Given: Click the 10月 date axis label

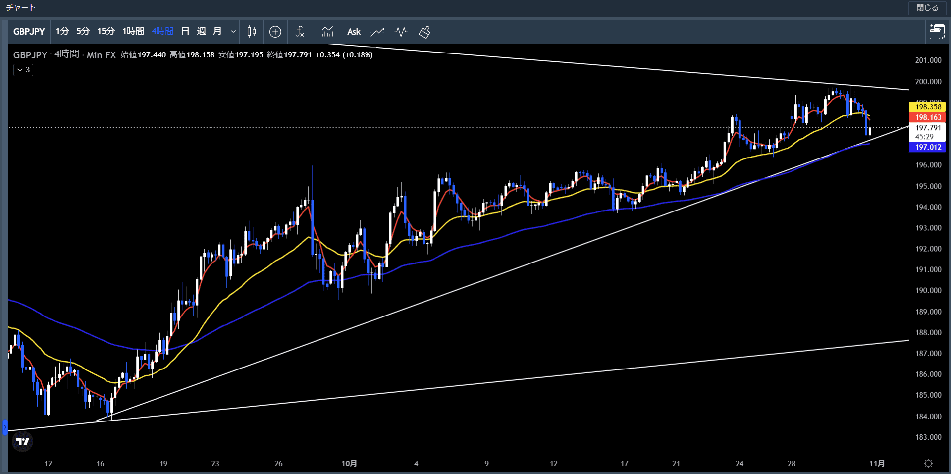Looking at the screenshot, I should (349, 464).
